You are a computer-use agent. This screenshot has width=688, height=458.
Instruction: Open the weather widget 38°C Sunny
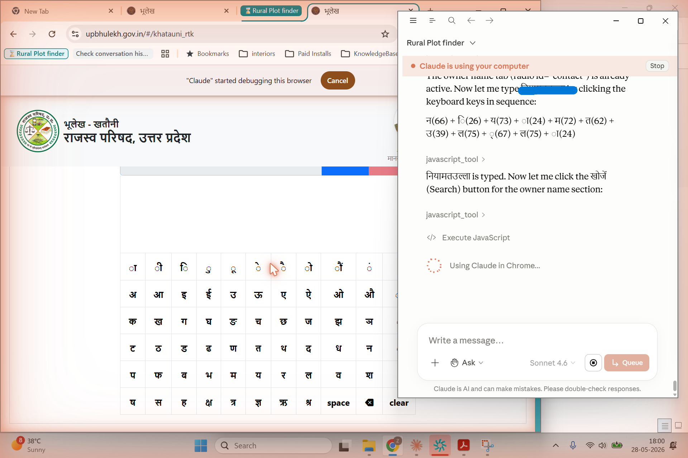pyautogui.click(x=29, y=445)
